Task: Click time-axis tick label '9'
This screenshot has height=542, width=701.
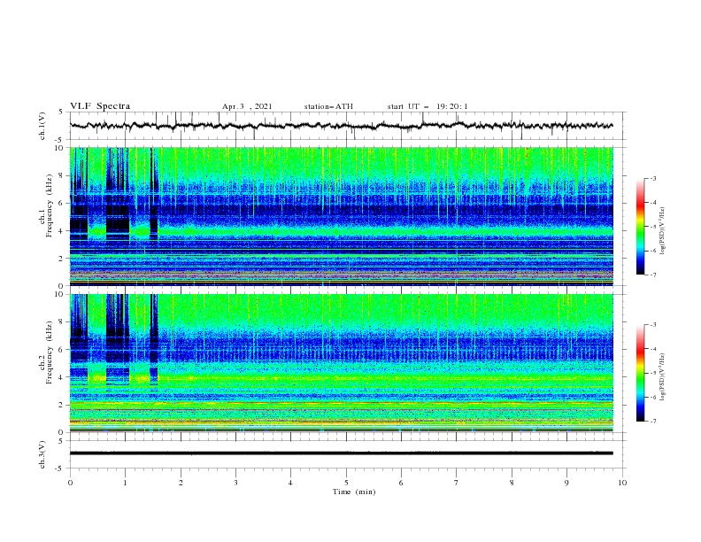Action: (x=566, y=483)
